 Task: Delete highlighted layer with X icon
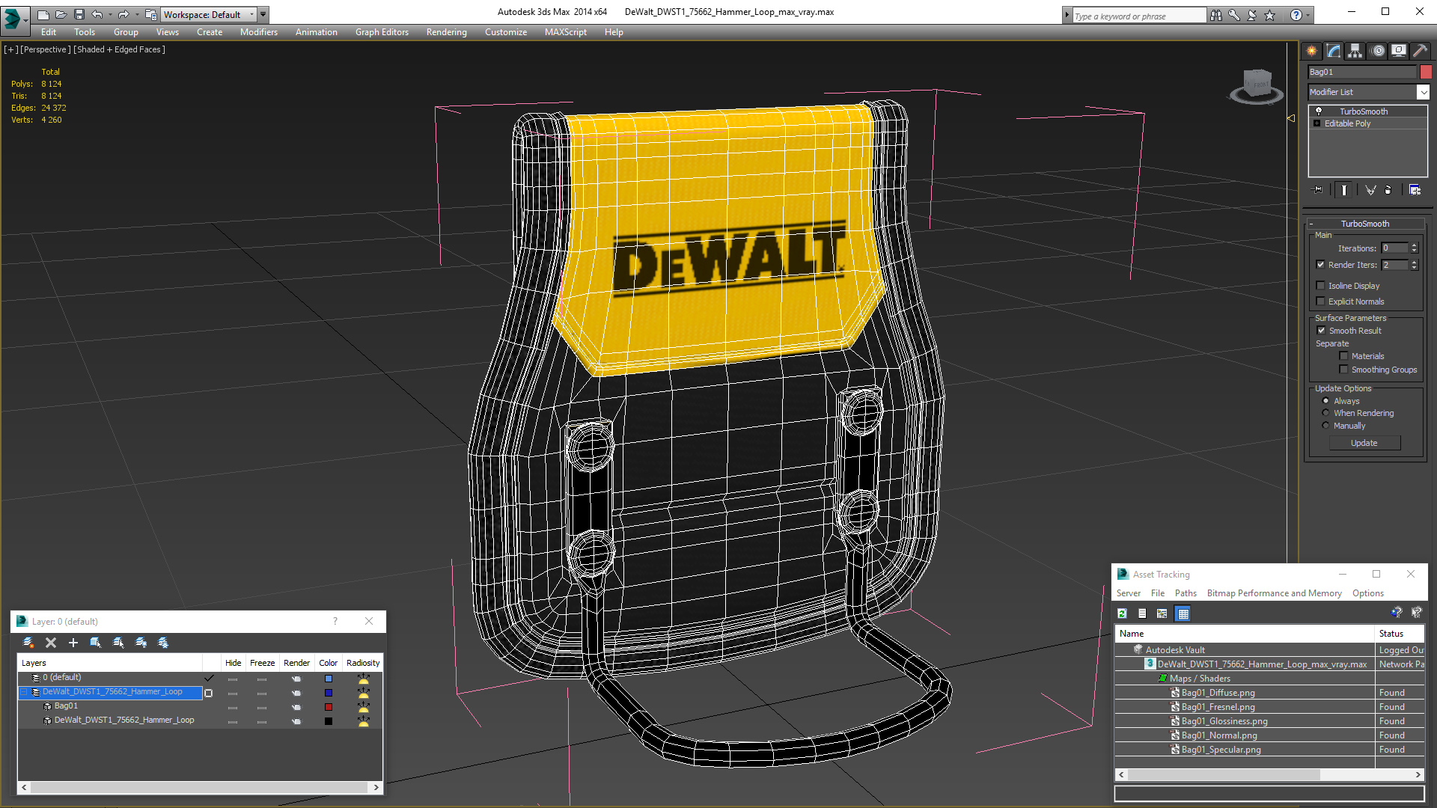click(51, 643)
